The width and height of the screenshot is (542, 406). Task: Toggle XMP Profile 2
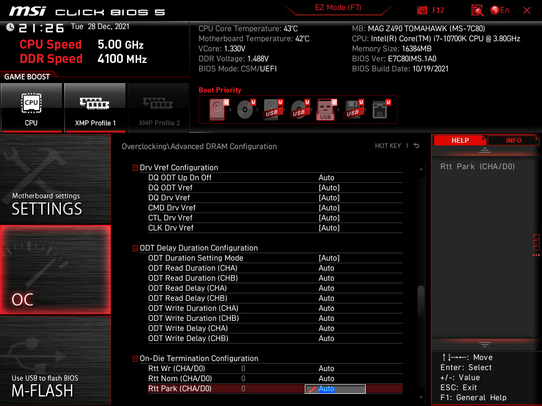[x=159, y=108]
